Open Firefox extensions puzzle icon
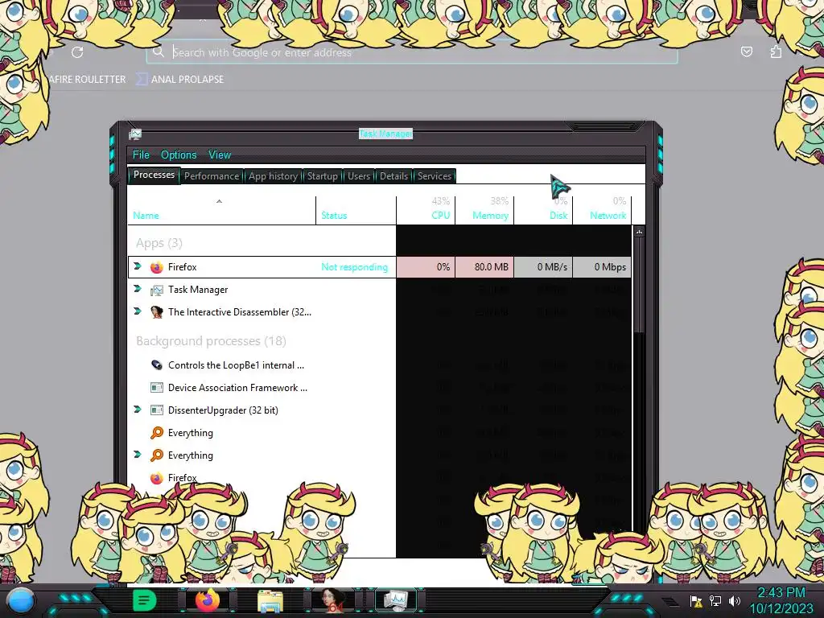This screenshot has height=618, width=824. click(x=776, y=51)
